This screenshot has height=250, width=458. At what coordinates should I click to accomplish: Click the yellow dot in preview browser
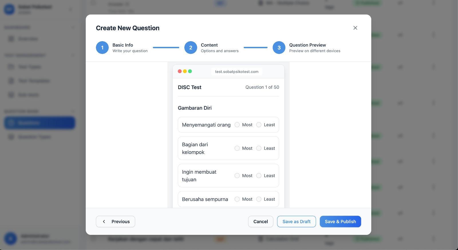(x=185, y=71)
